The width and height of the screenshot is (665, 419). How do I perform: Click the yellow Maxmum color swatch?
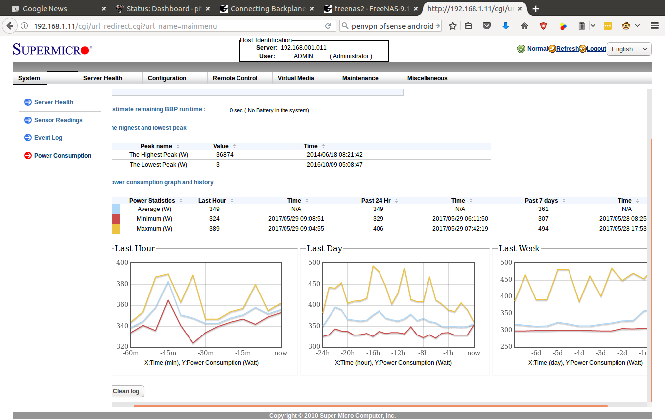tap(116, 229)
